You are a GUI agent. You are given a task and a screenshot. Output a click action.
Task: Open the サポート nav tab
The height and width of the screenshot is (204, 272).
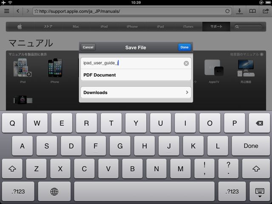coord(216,26)
